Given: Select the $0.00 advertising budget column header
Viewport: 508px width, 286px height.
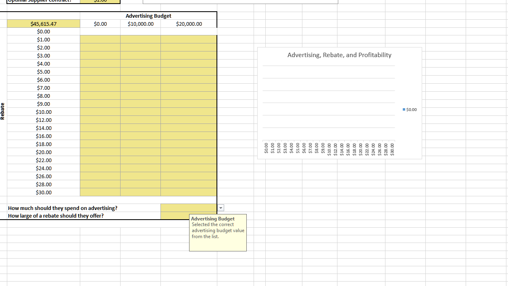Looking at the screenshot, I should coord(100,24).
